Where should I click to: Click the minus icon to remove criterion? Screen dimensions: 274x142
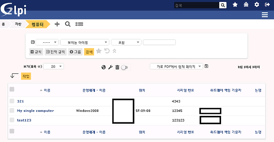point(33,42)
